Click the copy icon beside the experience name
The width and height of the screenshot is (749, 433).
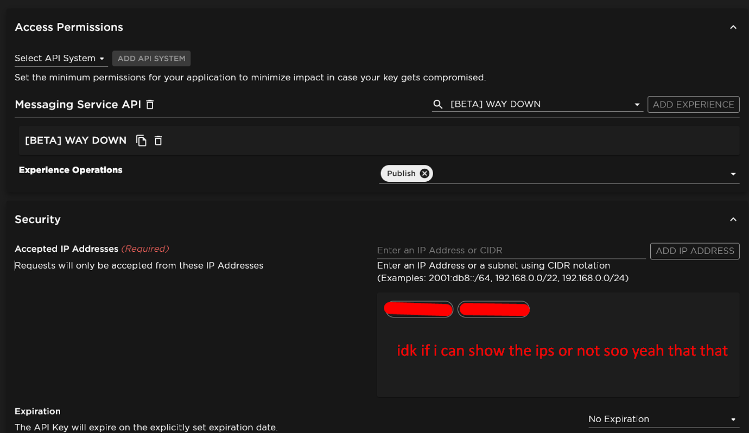coord(141,140)
